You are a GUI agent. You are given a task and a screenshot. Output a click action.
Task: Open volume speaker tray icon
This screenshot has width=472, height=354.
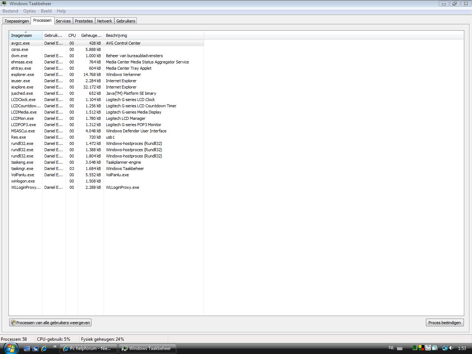[451, 348]
